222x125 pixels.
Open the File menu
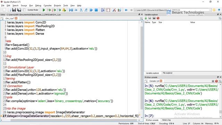click(x=3, y=6)
